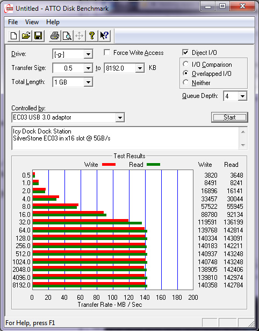Activate the context help arrow icon

(104, 36)
